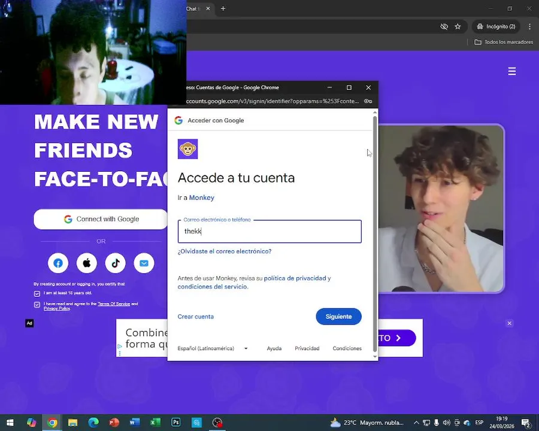Open the Español (Latinoamérica) language dropdown
This screenshot has height=431, width=539.
tap(213, 348)
